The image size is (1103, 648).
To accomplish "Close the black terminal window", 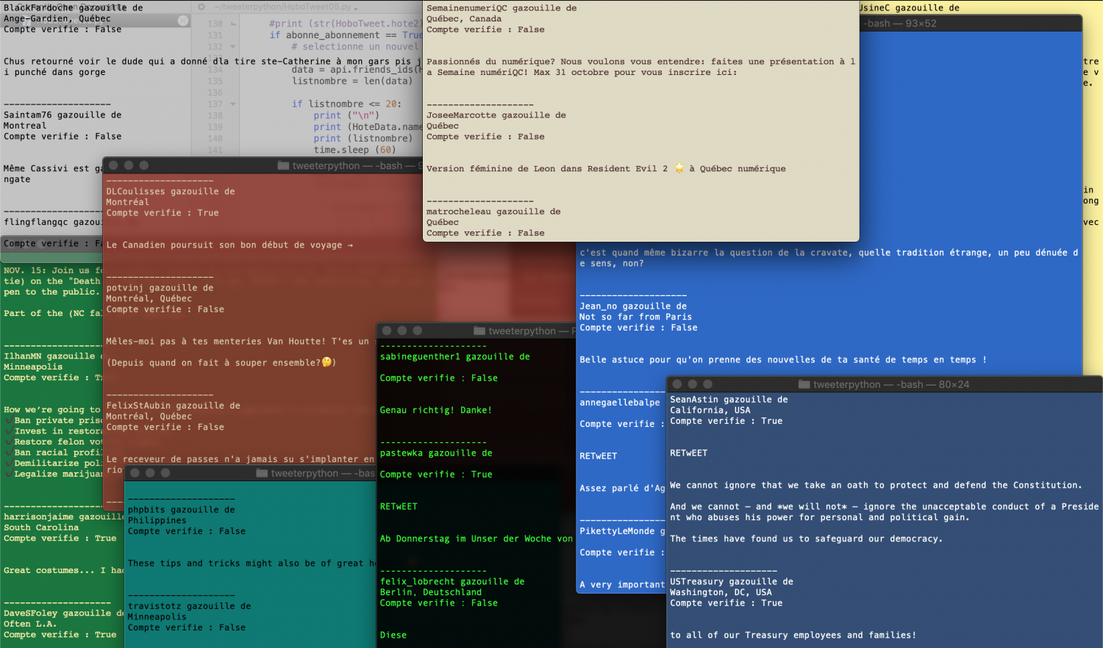I will (x=386, y=331).
